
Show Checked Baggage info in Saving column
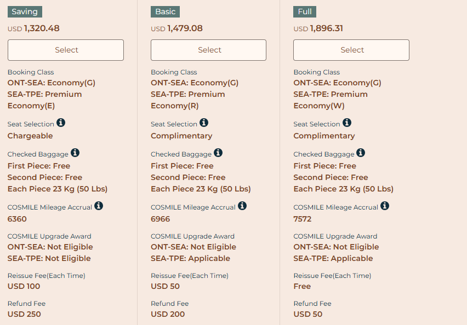coord(75,153)
